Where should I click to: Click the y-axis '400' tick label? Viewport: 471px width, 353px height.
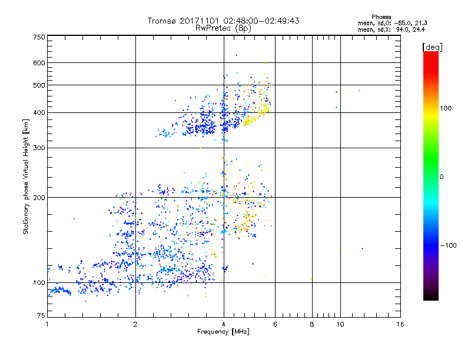(39, 112)
